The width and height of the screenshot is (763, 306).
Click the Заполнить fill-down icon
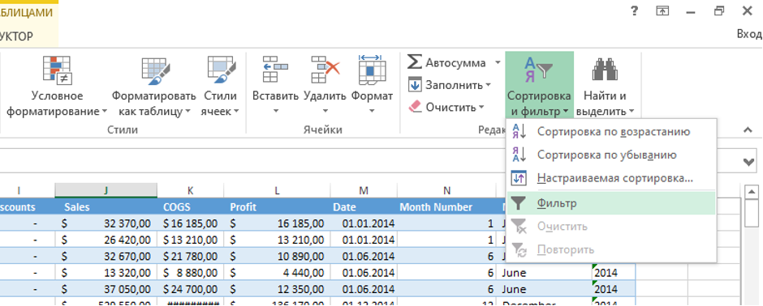pyautogui.click(x=415, y=85)
